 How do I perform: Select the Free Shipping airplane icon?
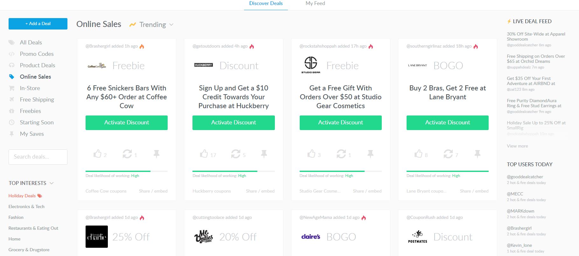11,100
